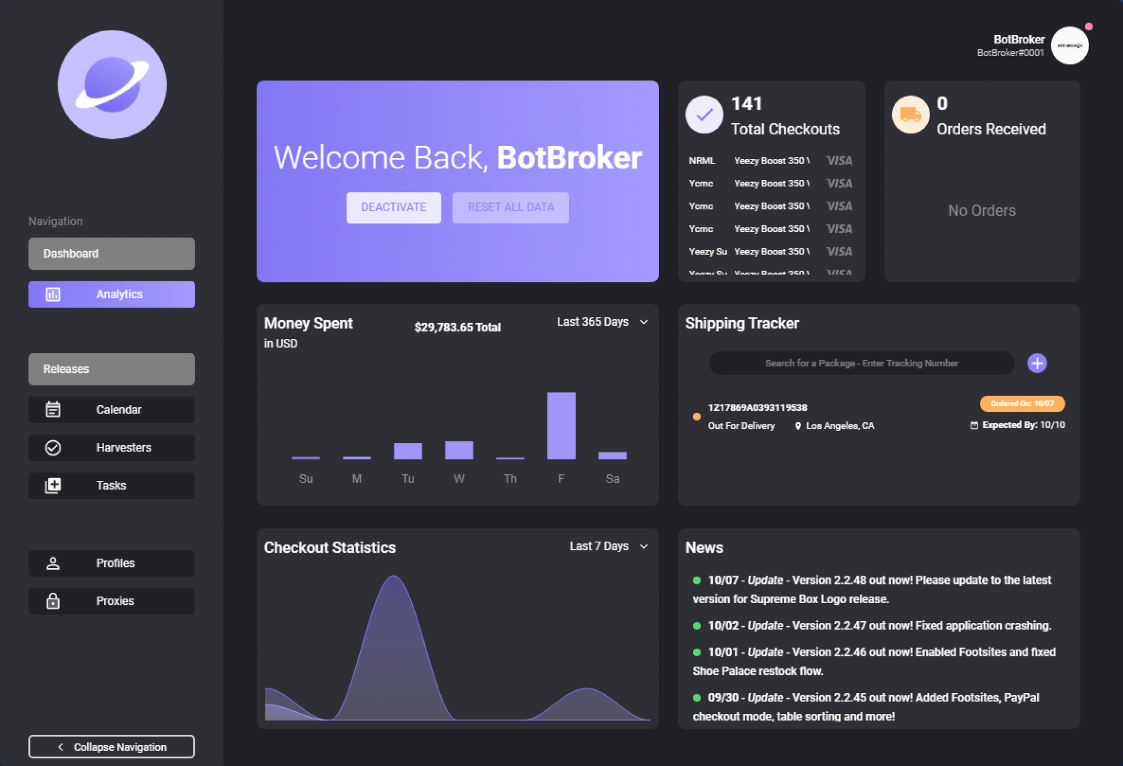Click the Out For Delivery status
The width and height of the screenshot is (1123, 766).
click(741, 426)
